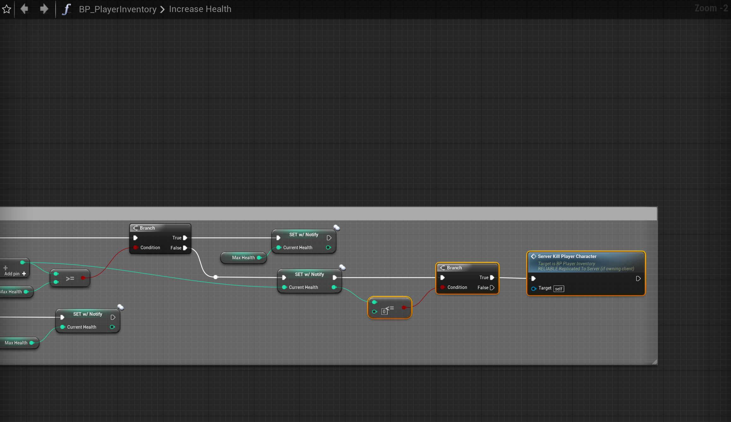Click the greater-or-equal comparison node
This screenshot has height=422, width=731.
tap(70, 278)
